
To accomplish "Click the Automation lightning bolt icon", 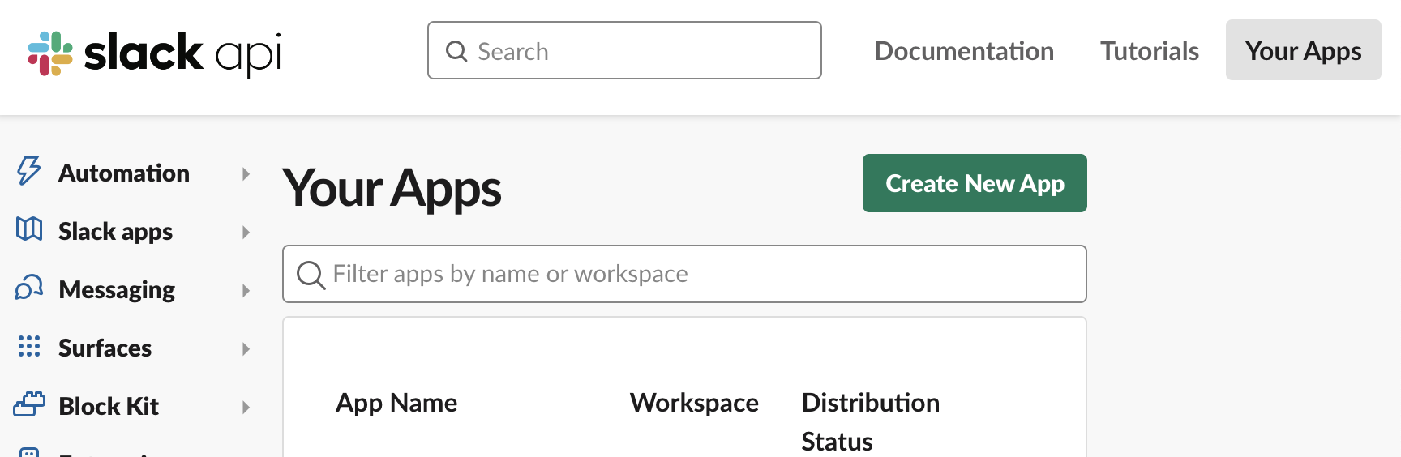I will click(28, 171).
